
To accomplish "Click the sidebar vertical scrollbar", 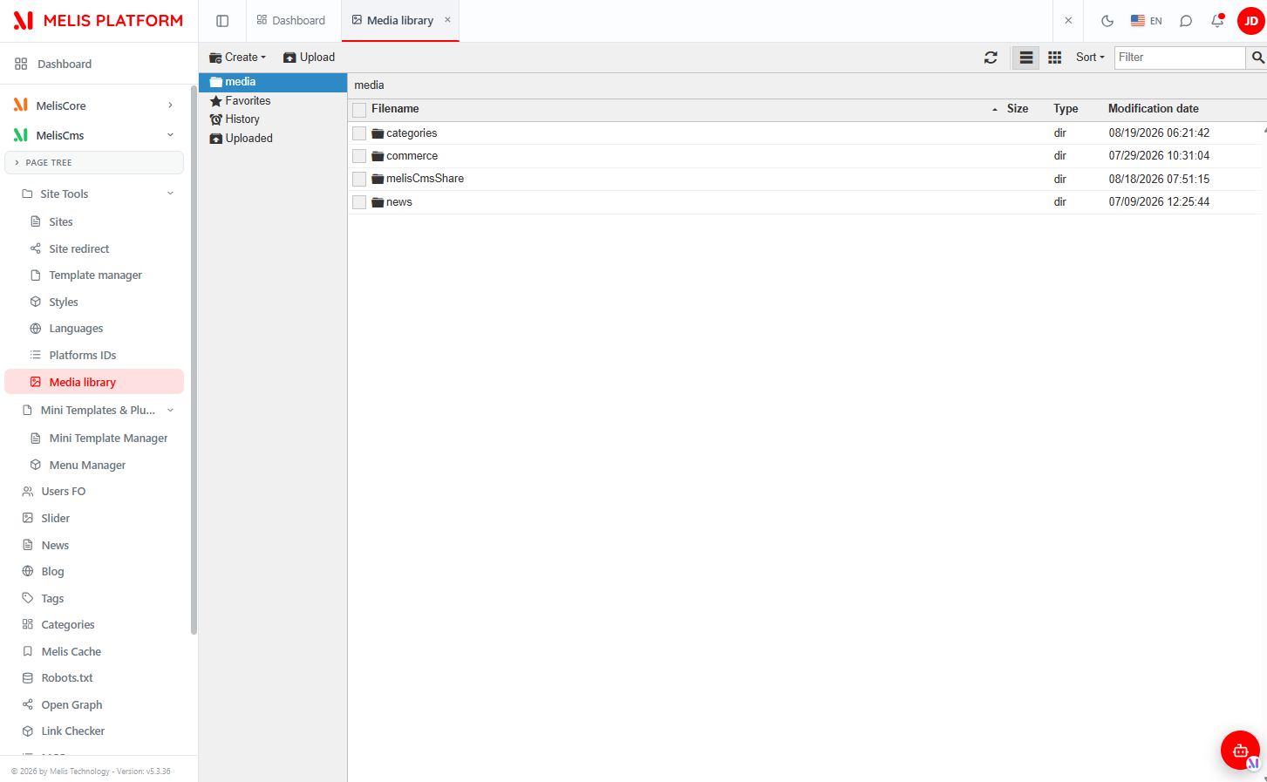I will pyautogui.click(x=194, y=360).
